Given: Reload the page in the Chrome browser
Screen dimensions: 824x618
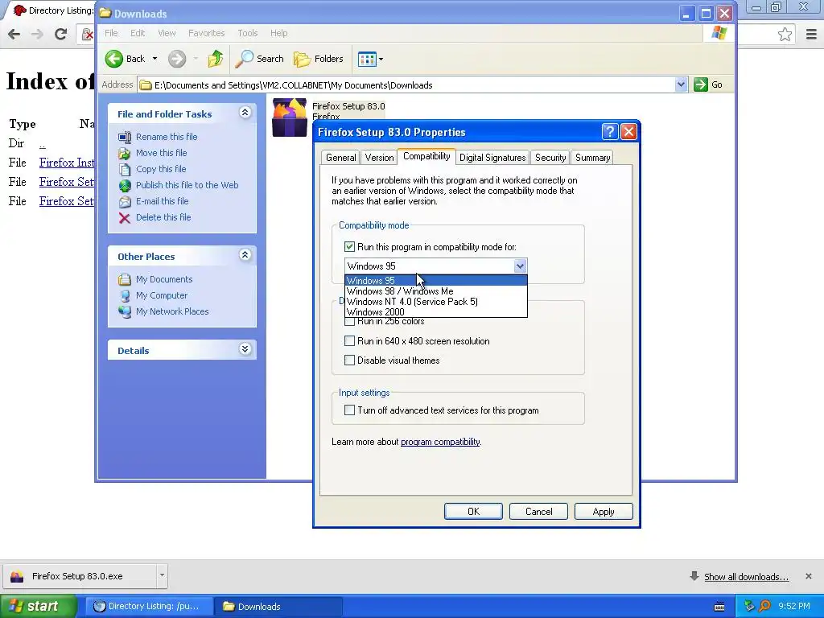Looking at the screenshot, I should 61,34.
